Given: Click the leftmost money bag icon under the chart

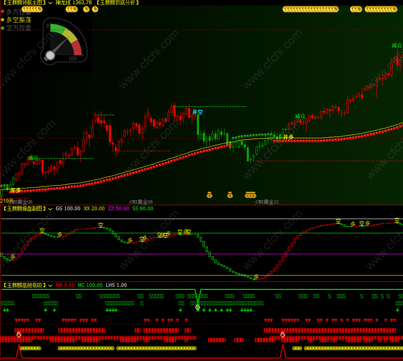Looking at the screenshot, I should pos(210,195).
